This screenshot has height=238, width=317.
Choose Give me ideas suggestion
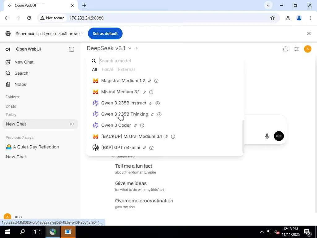click(x=139, y=186)
